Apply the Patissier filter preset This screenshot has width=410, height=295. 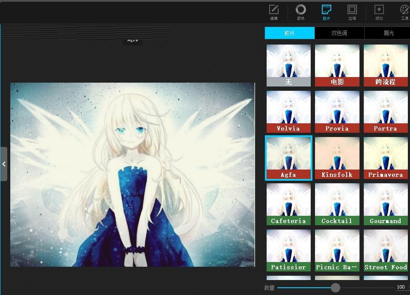288,250
